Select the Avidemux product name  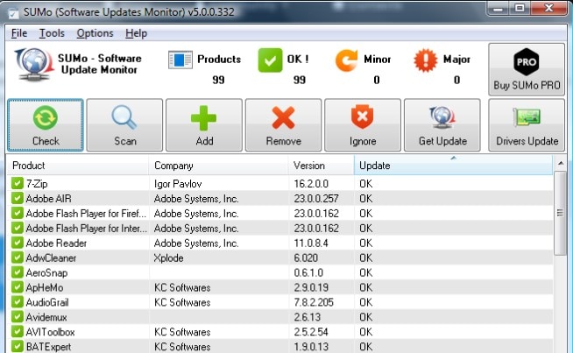(x=46, y=317)
